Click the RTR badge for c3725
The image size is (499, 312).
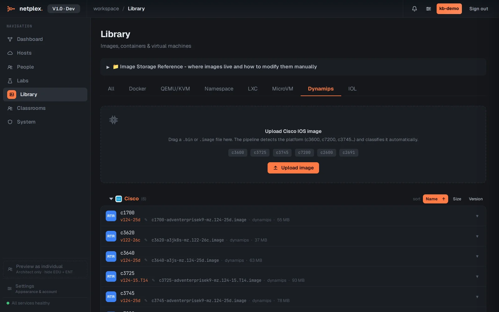coord(111,276)
